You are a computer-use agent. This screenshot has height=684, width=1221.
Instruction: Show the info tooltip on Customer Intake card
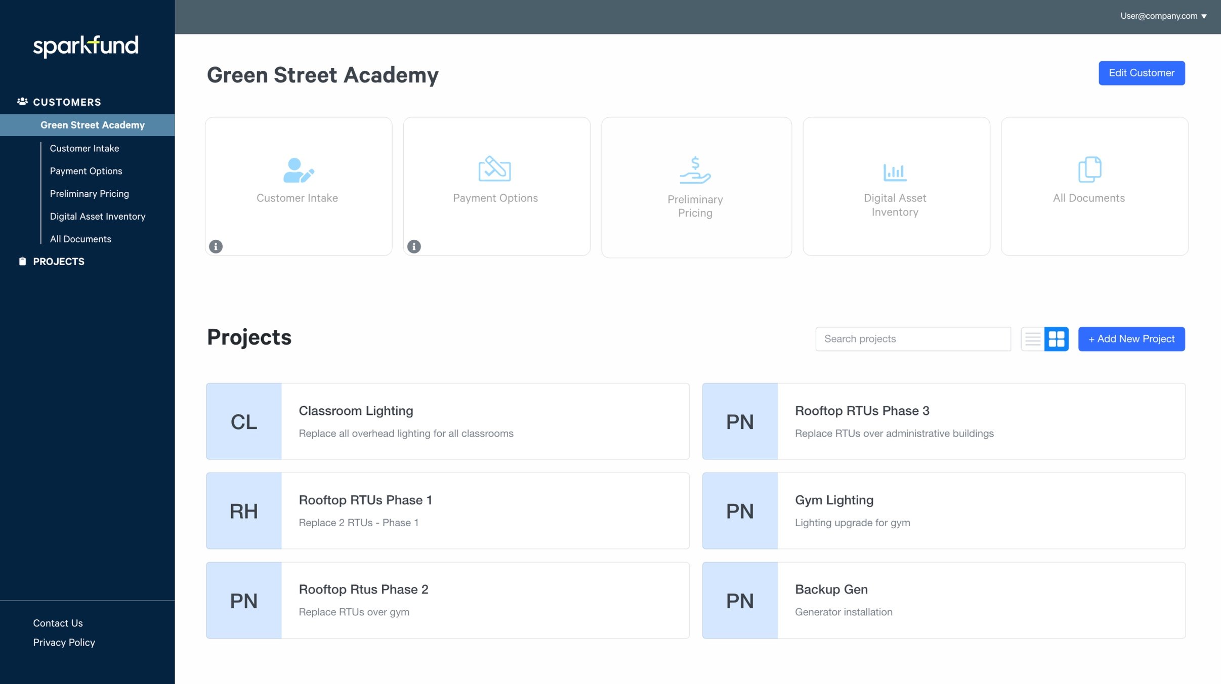pyautogui.click(x=216, y=246)
